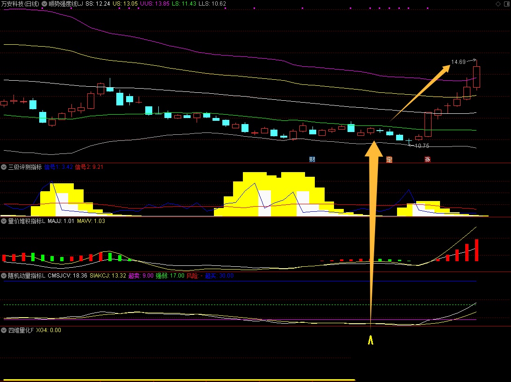Viewport: 511px width, 382px height.
Task: Click the 三级评测指标 indicator name
Action: pyautogui.click(x=25, y=167)
